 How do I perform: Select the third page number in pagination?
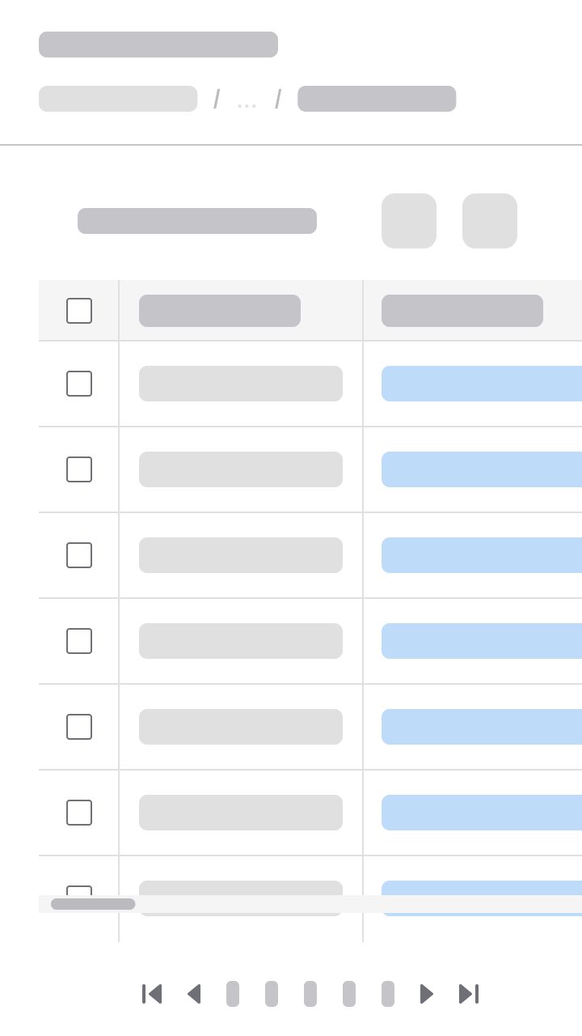coord(310,994)
